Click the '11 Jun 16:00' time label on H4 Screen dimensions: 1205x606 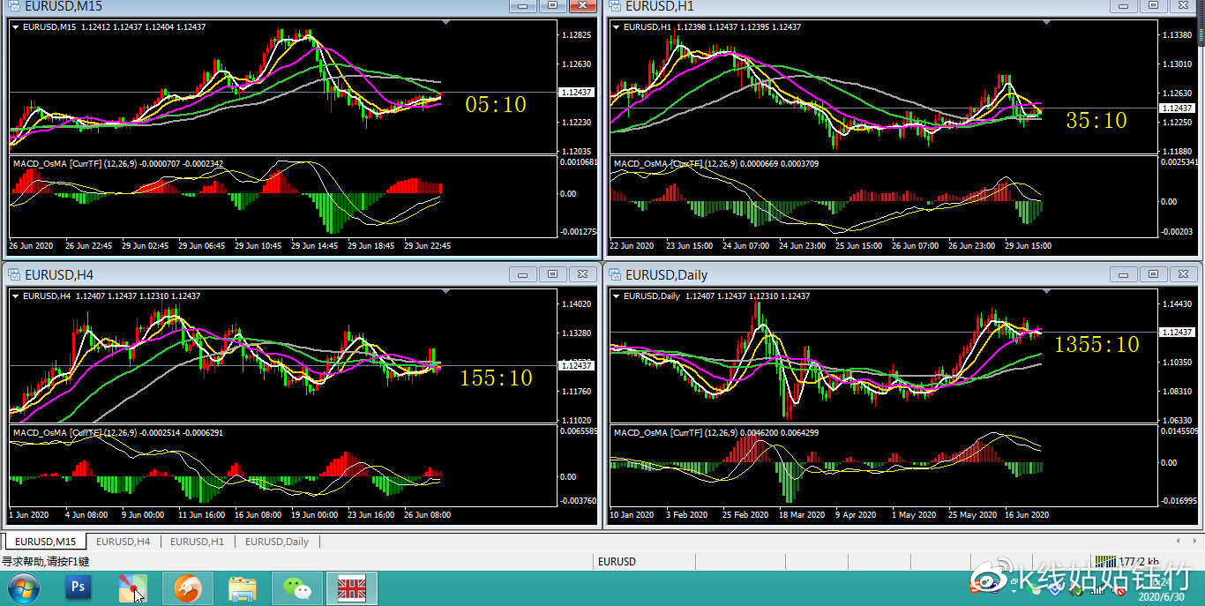point(202,514)
